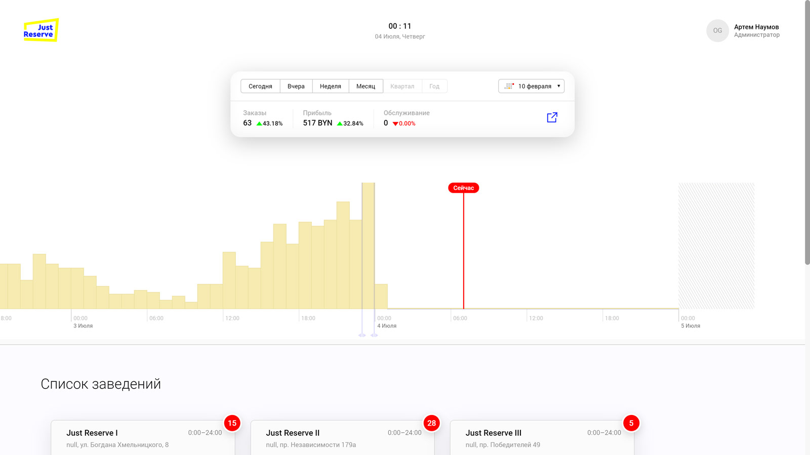Click red badge 28 on Just Reserve II
810x455 pixels.
click(431, 423)
